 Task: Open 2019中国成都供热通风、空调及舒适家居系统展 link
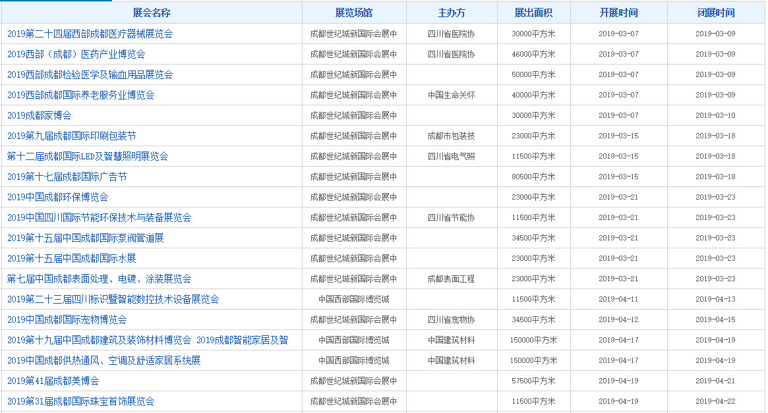click(104, 361)
